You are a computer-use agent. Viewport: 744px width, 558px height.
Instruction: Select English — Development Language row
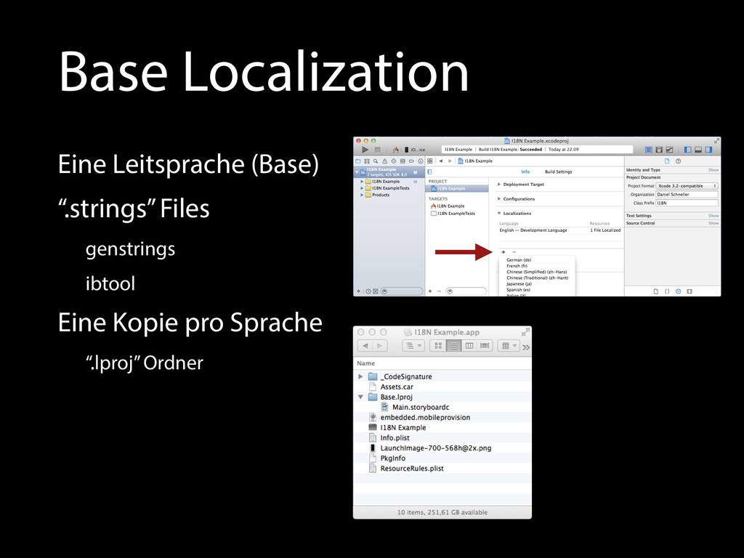(560, 230)
